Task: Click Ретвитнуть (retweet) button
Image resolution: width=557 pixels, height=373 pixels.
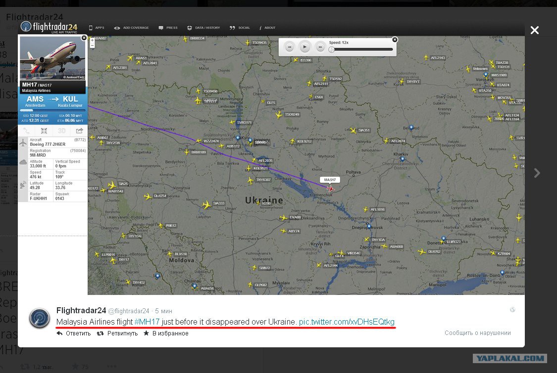Action: [x=117, y=333]
